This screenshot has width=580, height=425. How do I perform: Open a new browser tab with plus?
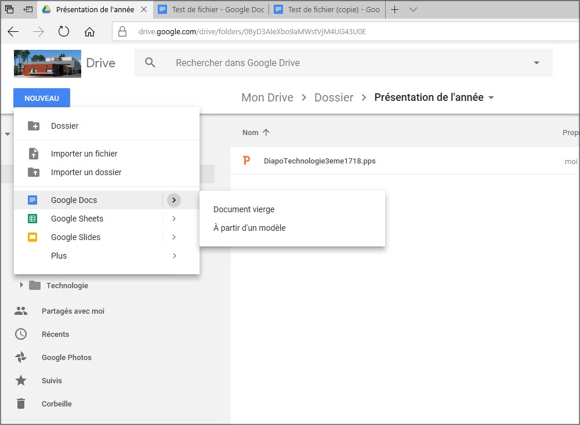(394, 10)
